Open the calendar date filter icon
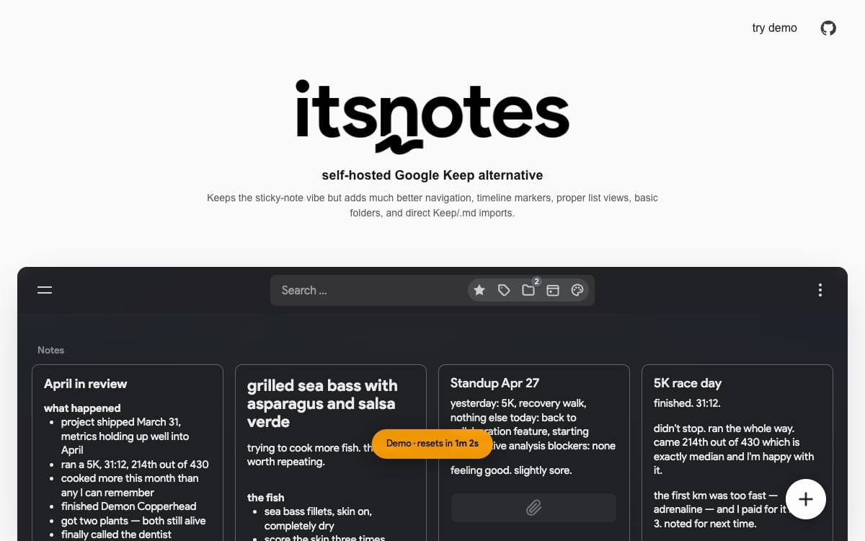Viewport: 865px width, 541px height. [553, 290]
